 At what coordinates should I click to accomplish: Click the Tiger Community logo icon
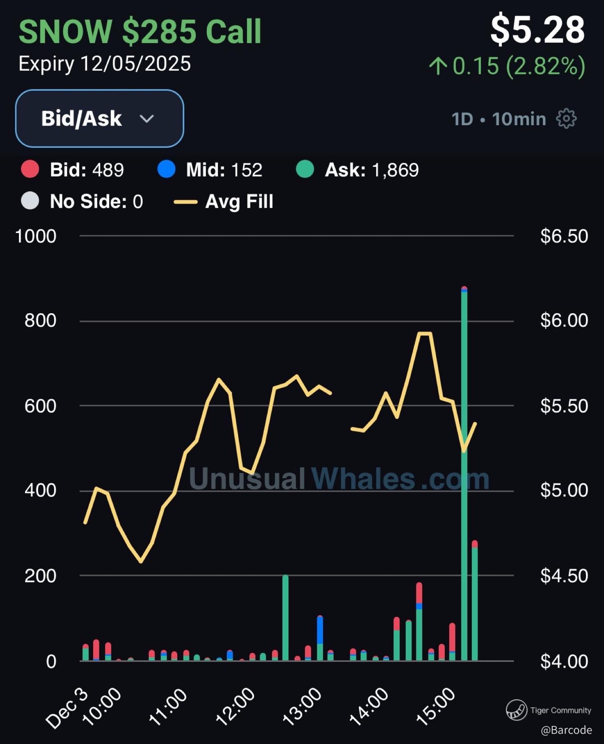pyautogui.click(x=516, y=710)
